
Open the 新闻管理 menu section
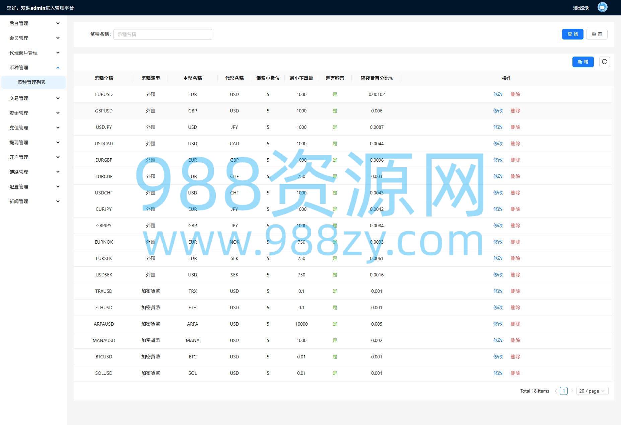click(x=33, y=201)
